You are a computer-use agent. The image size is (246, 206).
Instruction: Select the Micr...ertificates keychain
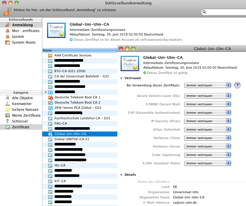tap(21, 31)
